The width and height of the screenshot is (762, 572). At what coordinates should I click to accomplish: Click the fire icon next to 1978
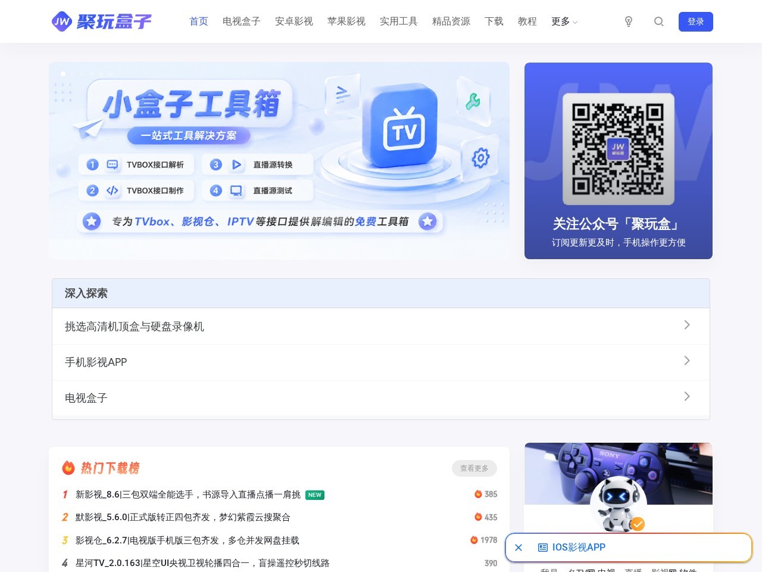pyautogui.click(x=474, y=540)
